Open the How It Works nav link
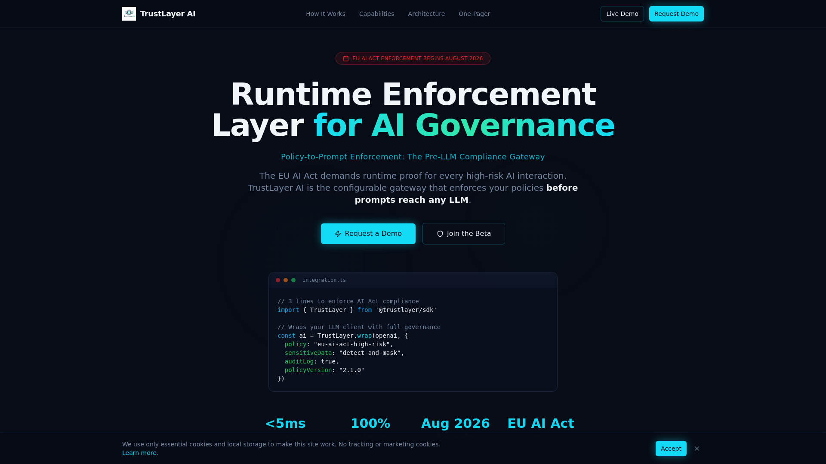 pos(326,14)
